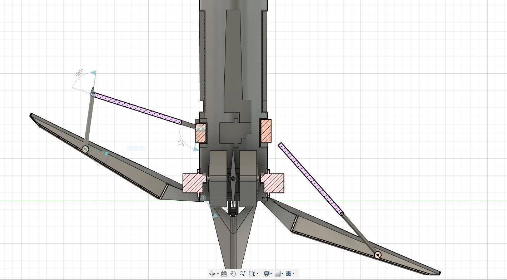507x280 pixels.
Task: Open the Orbit type dropdown arrow
Action: click(x=218, y=274)
